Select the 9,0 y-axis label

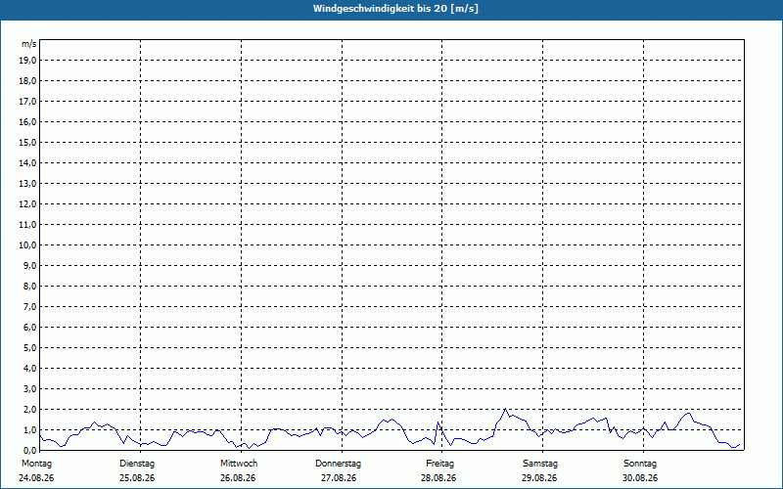point(30,265)
